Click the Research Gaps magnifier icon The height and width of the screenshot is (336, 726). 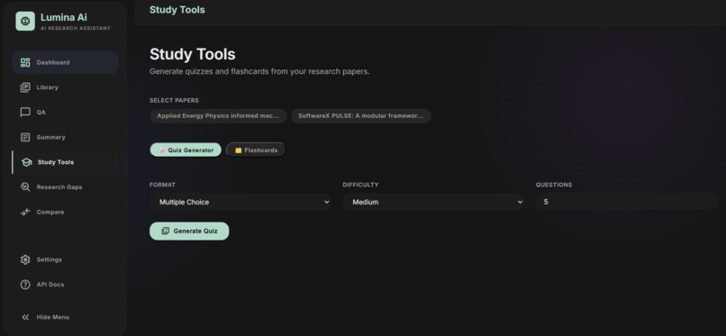click(25, 187)
